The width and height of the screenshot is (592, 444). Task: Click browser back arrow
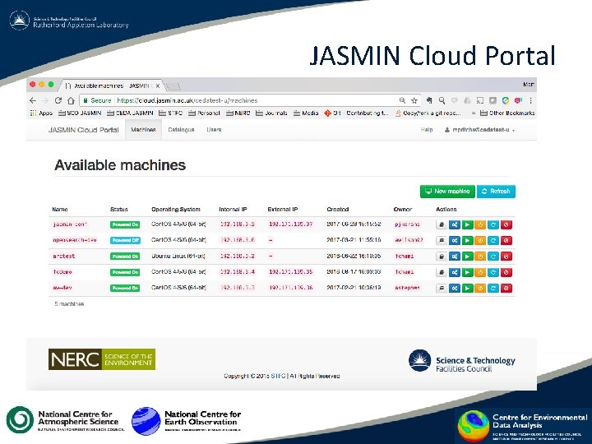(33, 100)
